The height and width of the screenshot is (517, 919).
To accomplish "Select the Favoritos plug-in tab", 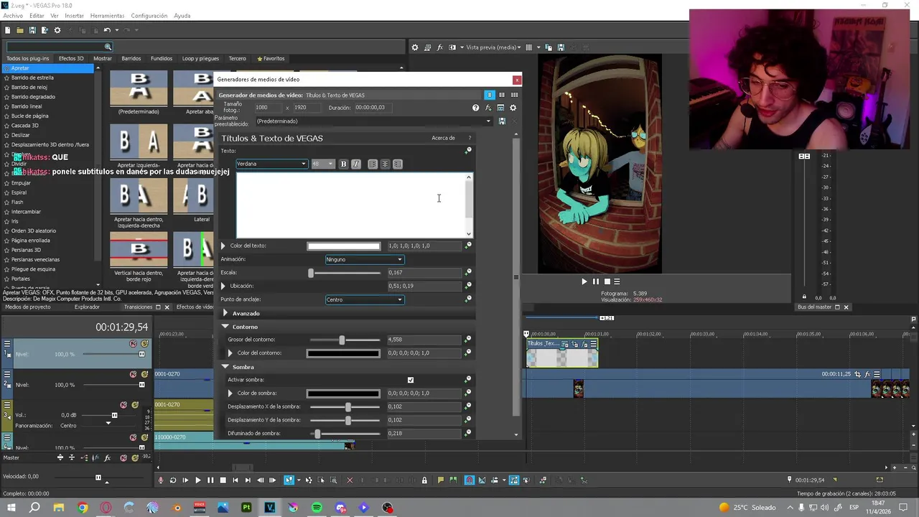I will point(271,58).
